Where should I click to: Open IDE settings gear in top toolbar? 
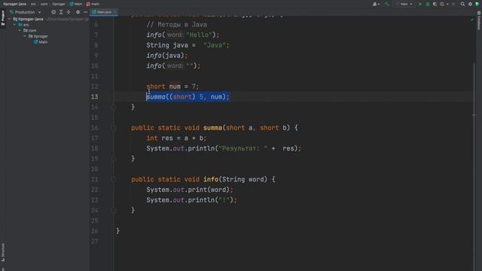tap(470, 4)
